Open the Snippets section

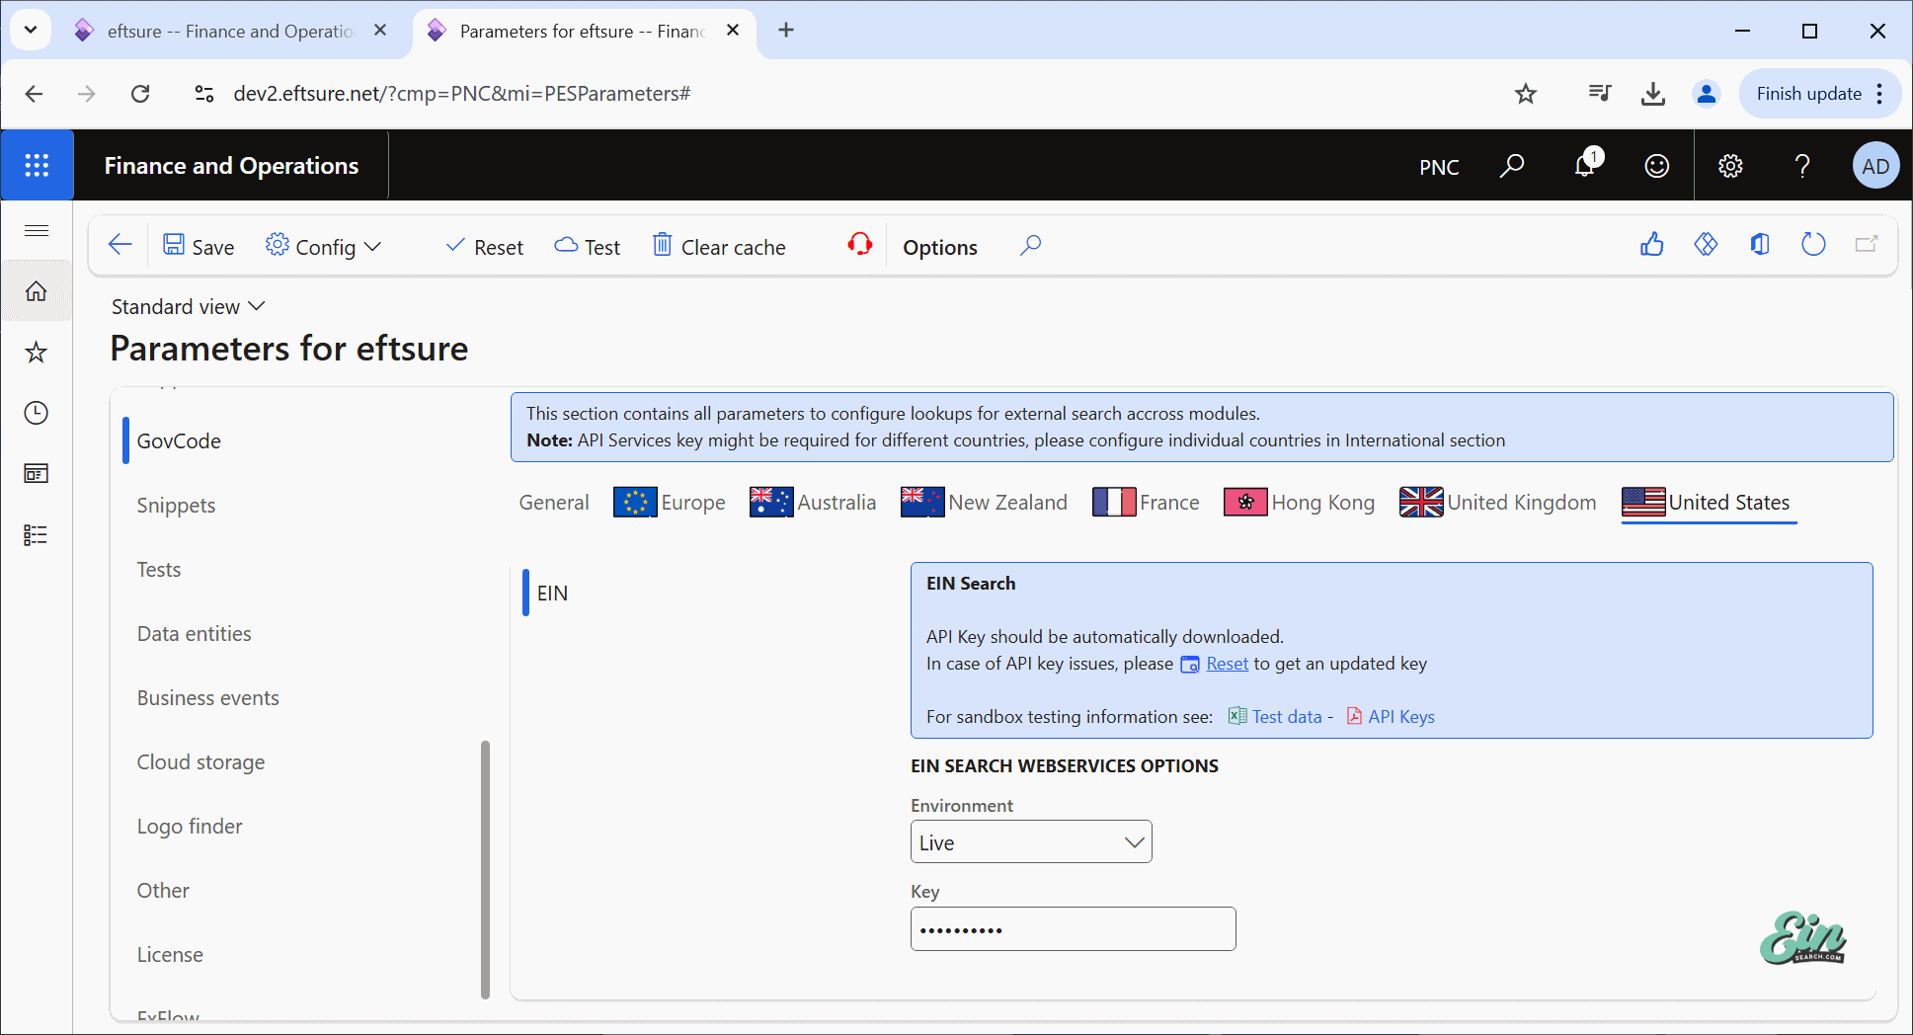176,506
